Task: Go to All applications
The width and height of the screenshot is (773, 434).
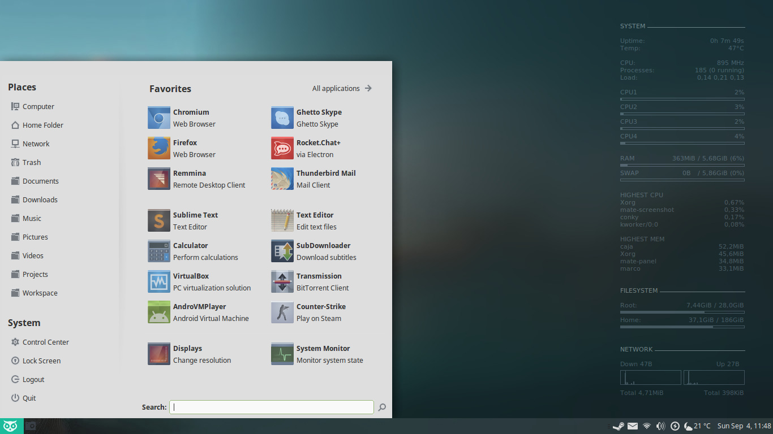Action: tap(342, 89)
